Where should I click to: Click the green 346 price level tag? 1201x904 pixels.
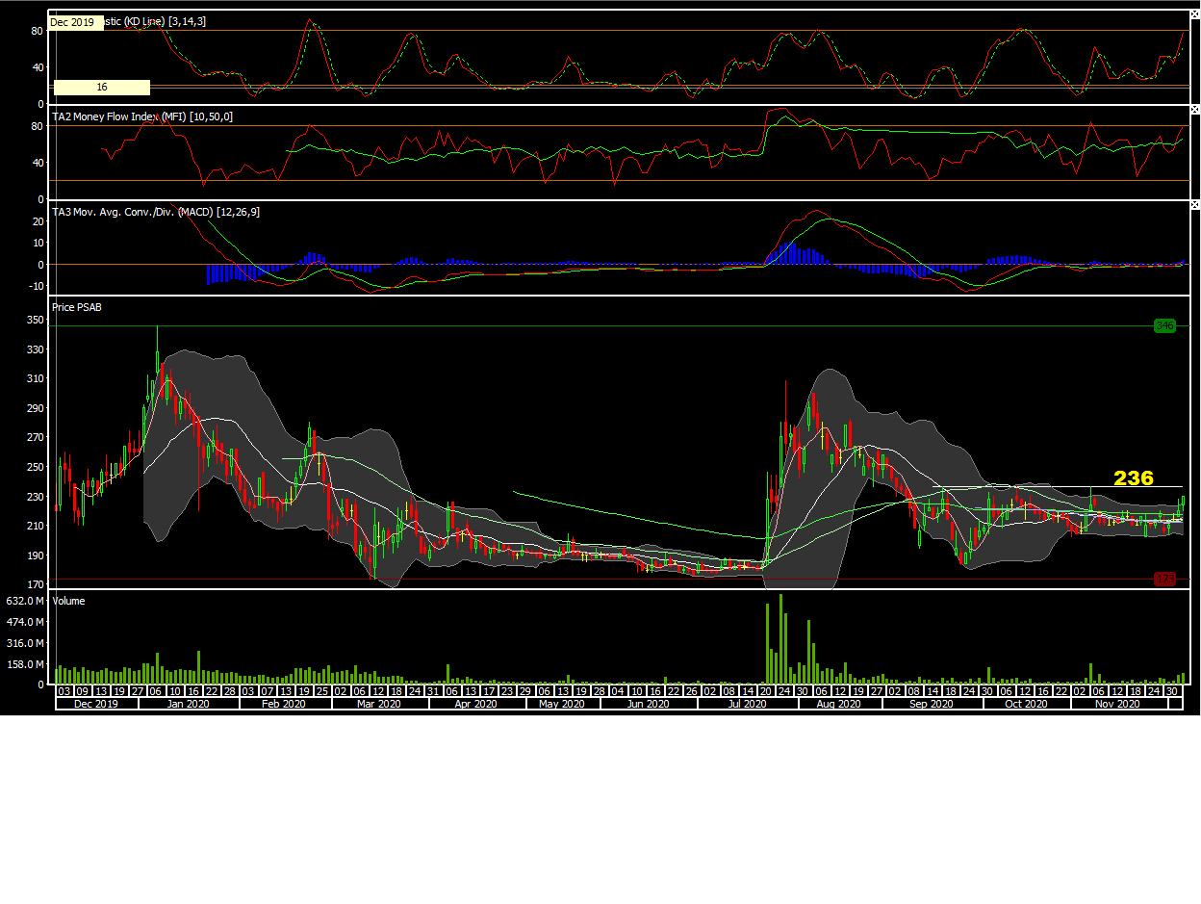1165,325
